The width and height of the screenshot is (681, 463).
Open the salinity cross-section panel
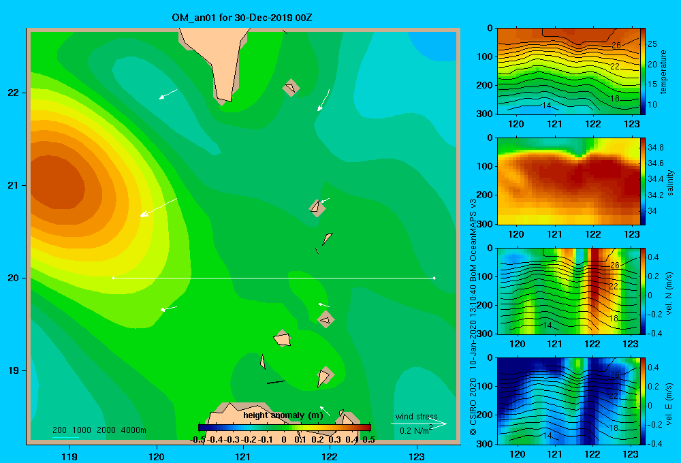569,181
